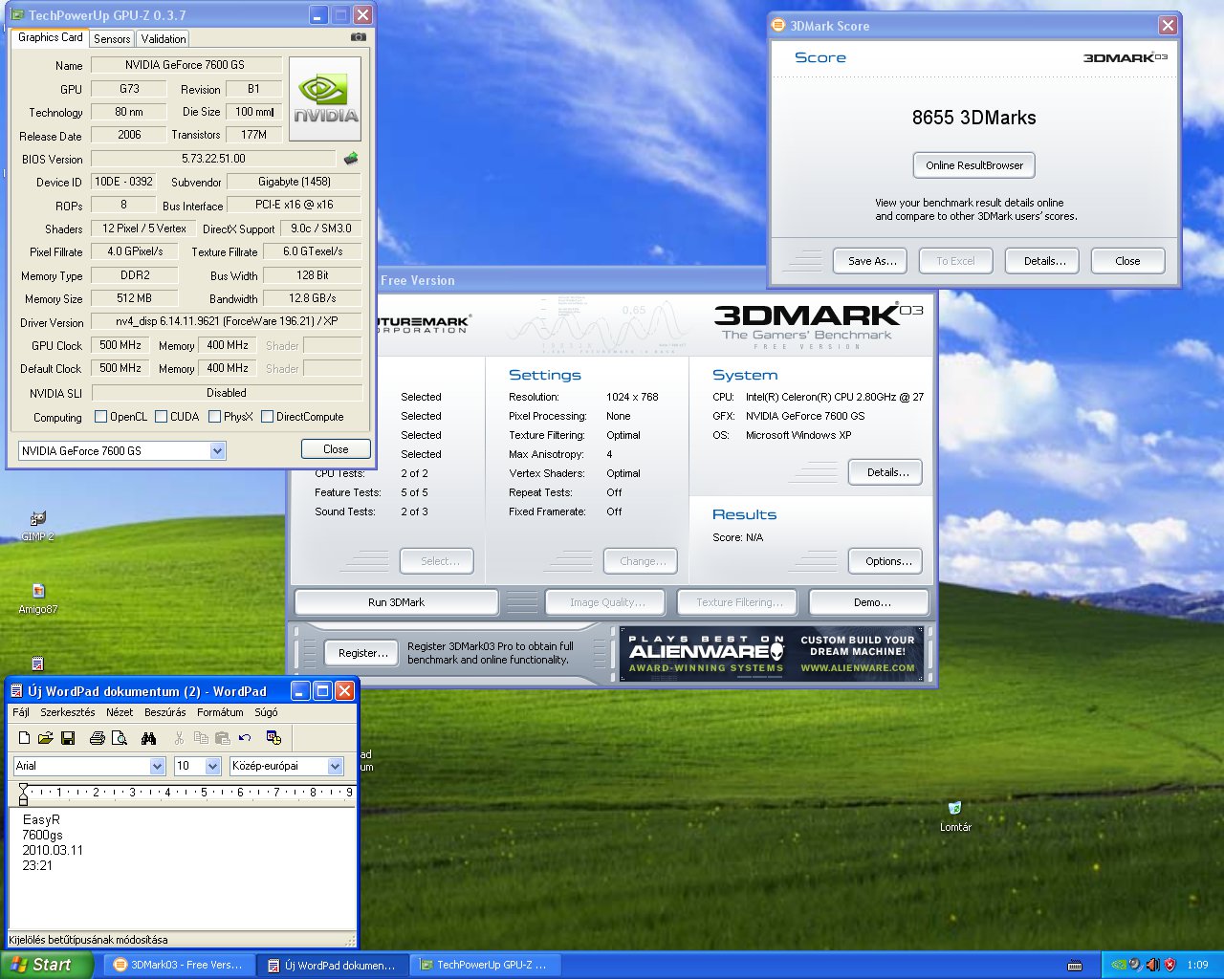Click the Cut scissors icon in WordPad

179,738
